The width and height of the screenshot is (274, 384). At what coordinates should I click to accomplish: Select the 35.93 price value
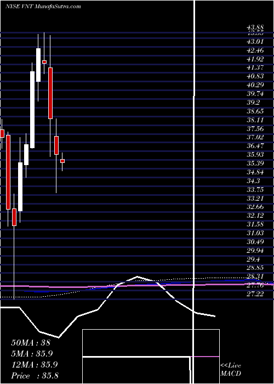coord(255,155)
